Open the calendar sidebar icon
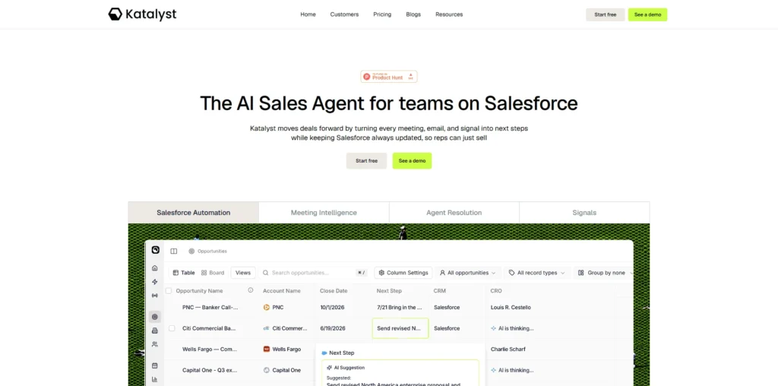The height and width of the screenshot is (386, 778). (155, 365)
